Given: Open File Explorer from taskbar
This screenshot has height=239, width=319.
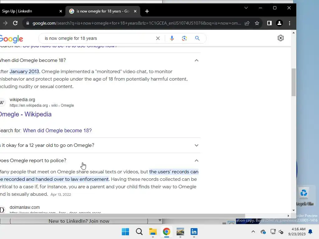Looking at the screenshot, I should 153,232.
